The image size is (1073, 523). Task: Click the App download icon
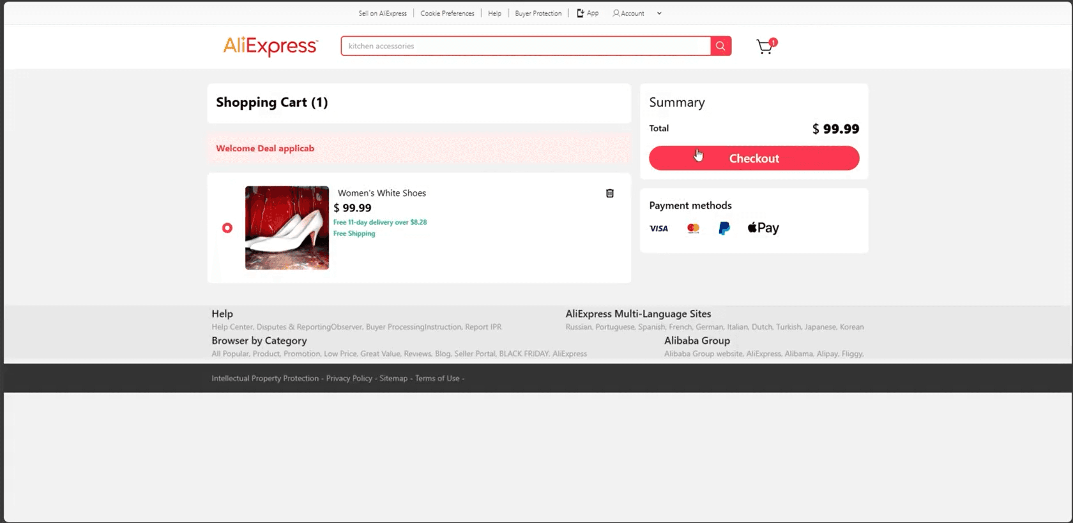(580, 13)
